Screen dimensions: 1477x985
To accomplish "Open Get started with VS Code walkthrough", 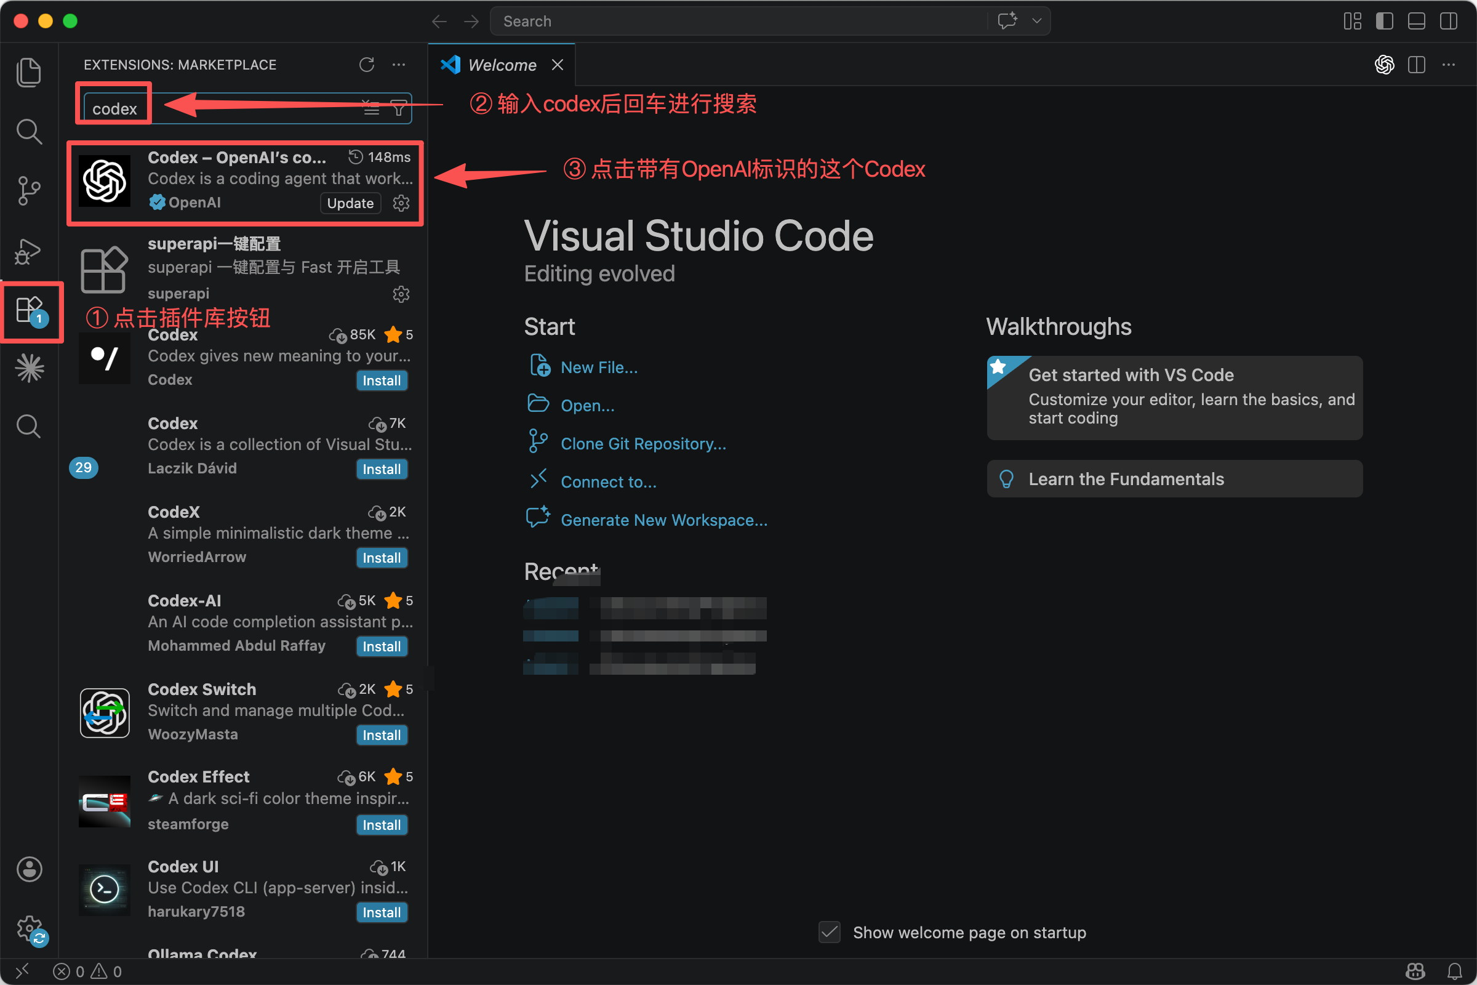I will [1174, 398].
